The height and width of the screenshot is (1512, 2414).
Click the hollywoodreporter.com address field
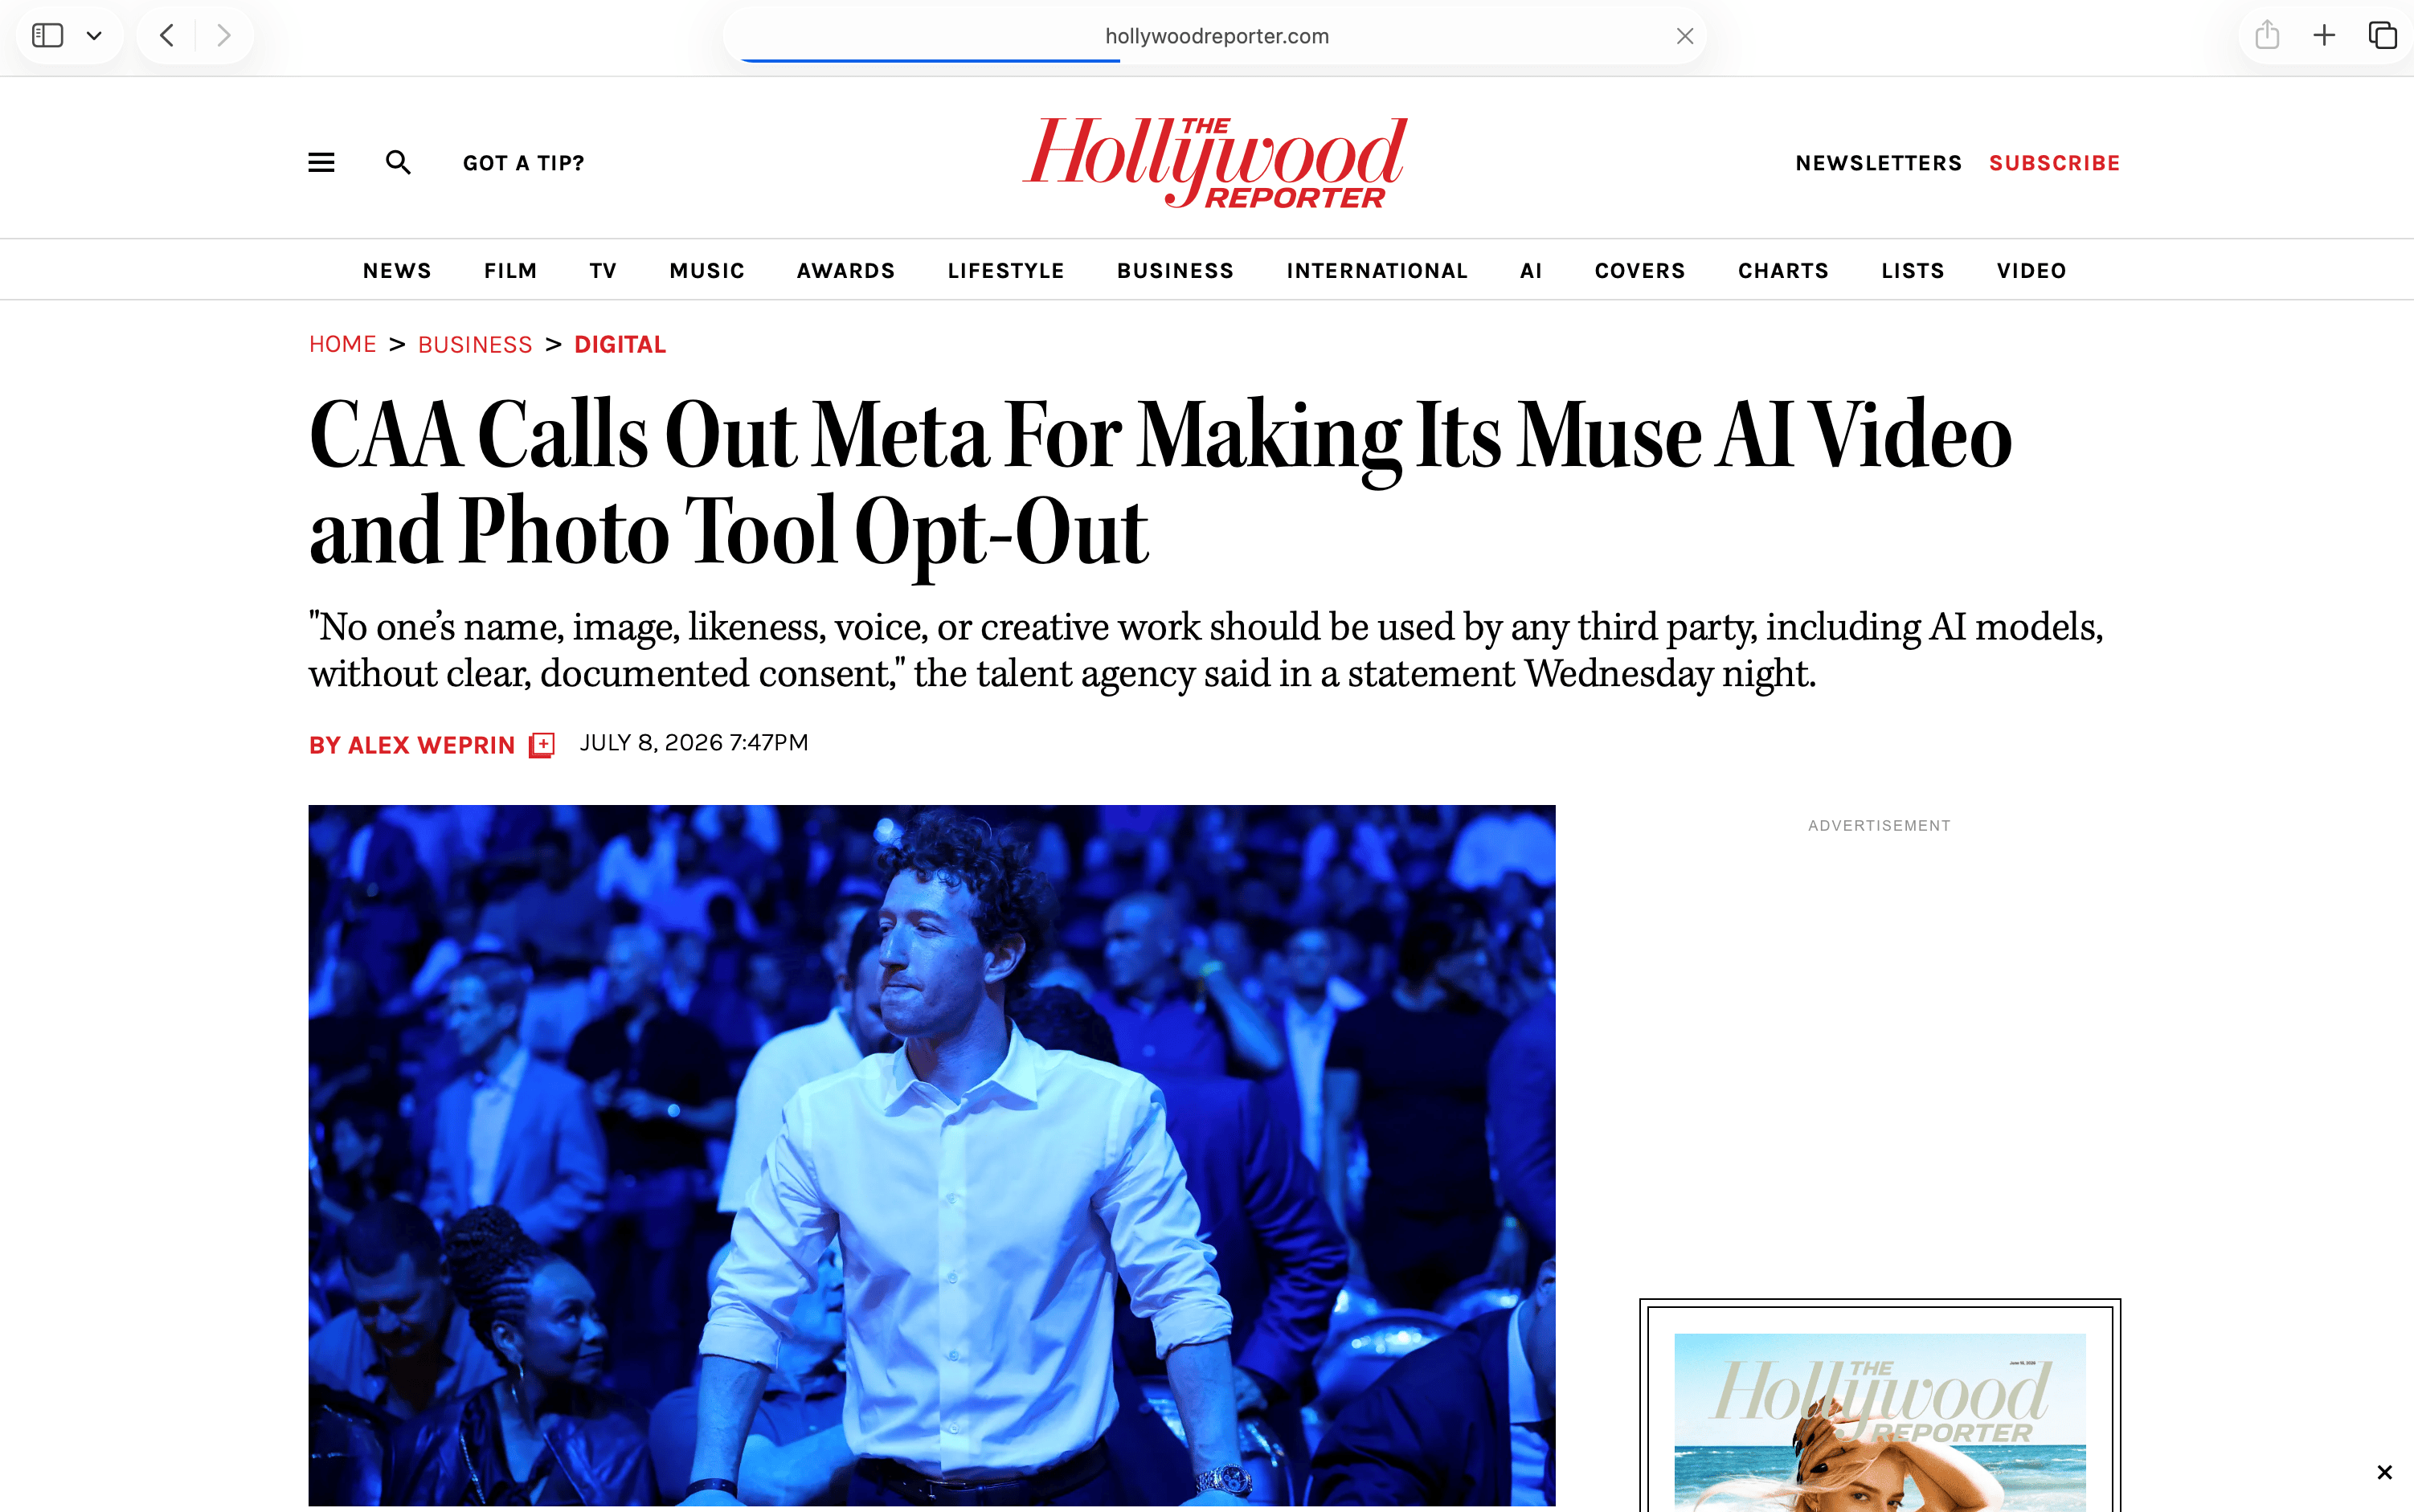(x=1215, y=36)
